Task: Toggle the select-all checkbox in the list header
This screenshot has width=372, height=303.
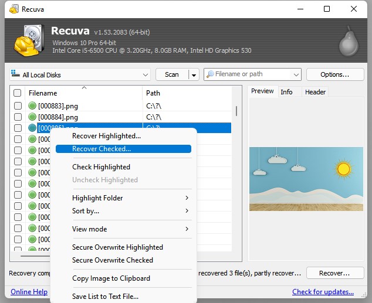Action: (18, 93)
